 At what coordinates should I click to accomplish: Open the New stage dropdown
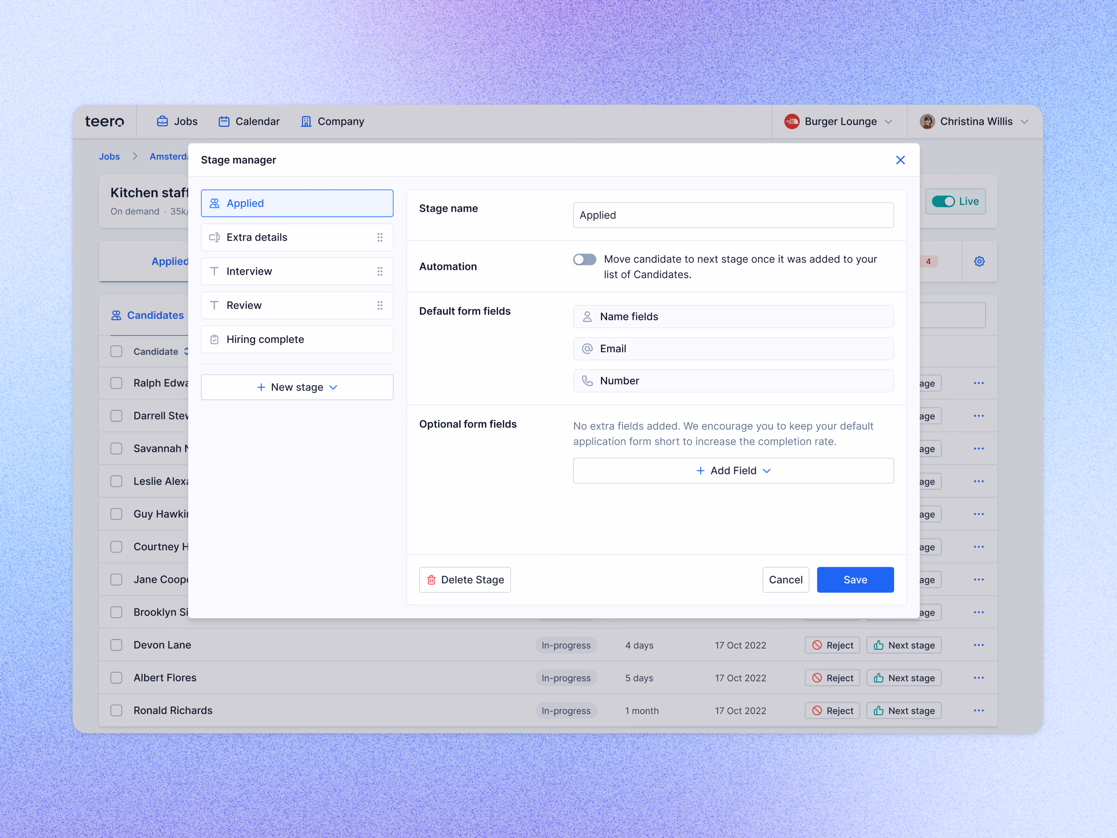(x=297, y=388)
